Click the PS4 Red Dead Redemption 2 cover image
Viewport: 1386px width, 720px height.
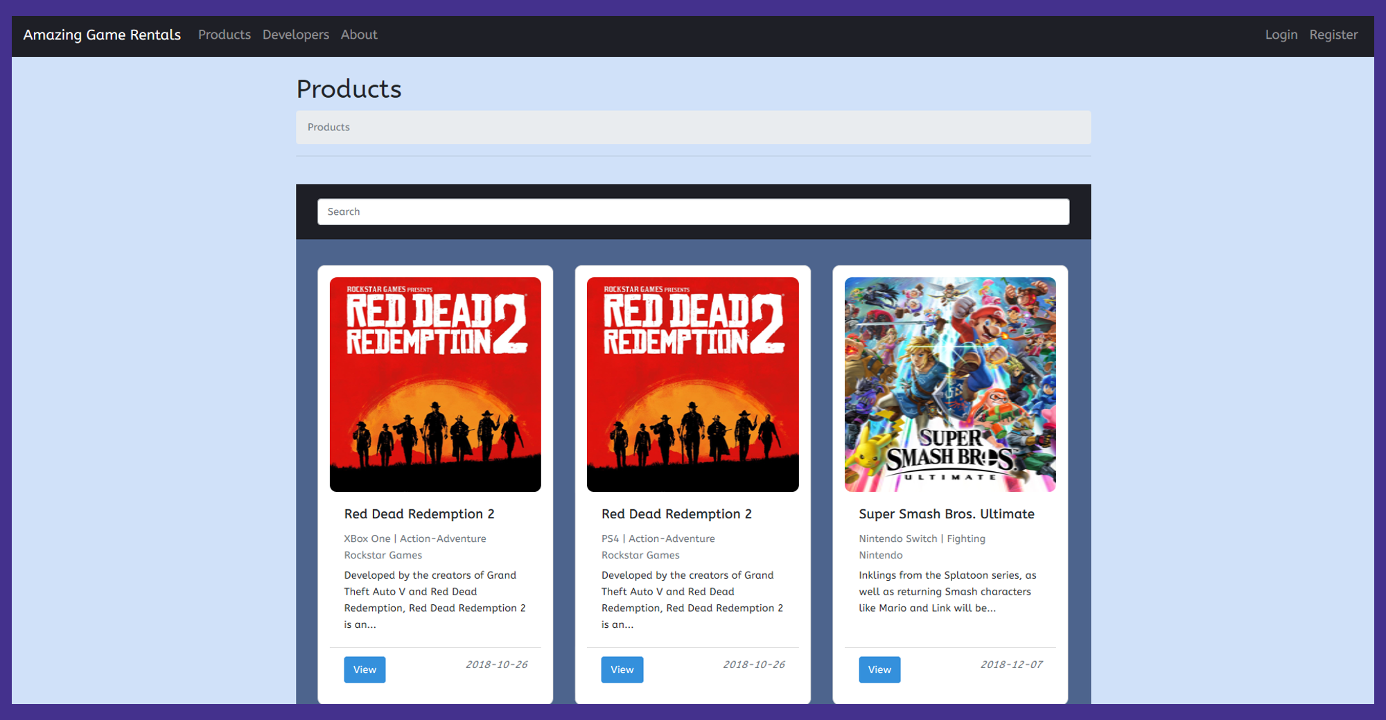692,385
